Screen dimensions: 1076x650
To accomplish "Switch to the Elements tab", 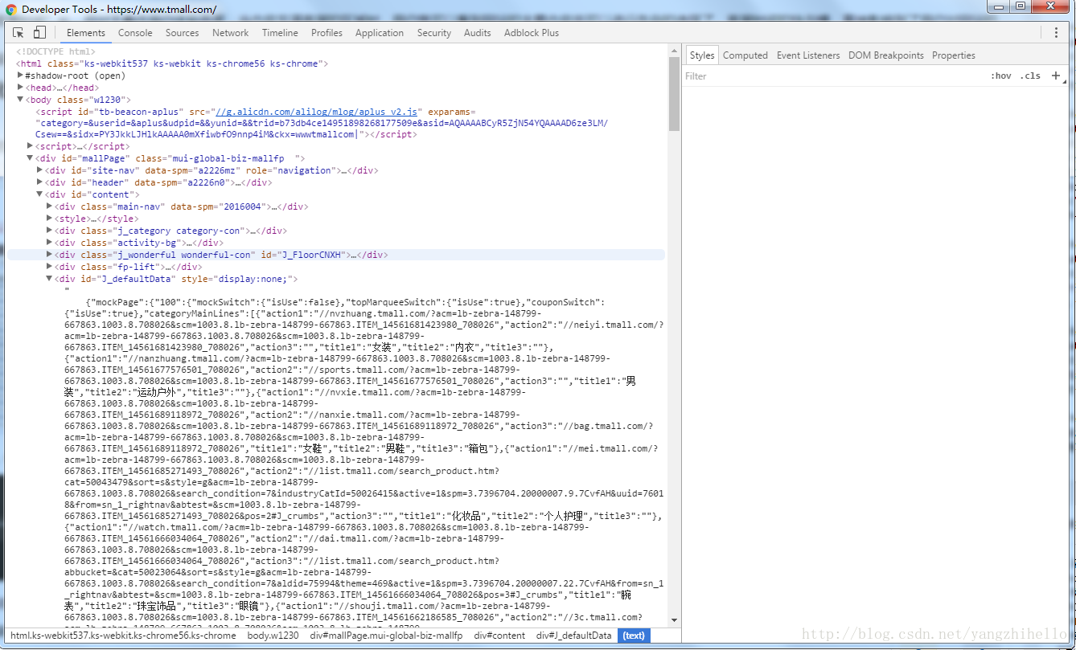I will (86, 33).
